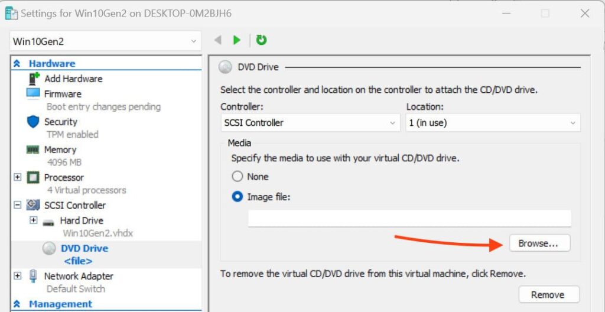Collapse the SCSI Controller node

click(x=17, y=205)
